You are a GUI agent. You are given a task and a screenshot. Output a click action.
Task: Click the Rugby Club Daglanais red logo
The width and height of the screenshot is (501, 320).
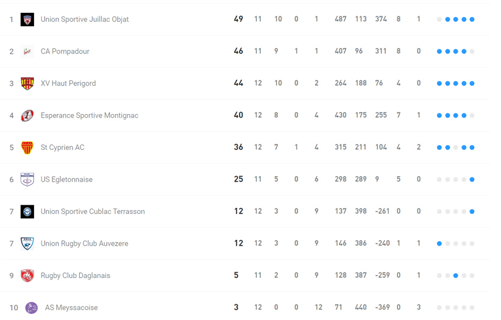(x=27, y=276)
